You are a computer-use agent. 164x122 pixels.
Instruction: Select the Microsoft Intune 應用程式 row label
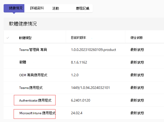(38, 113)
